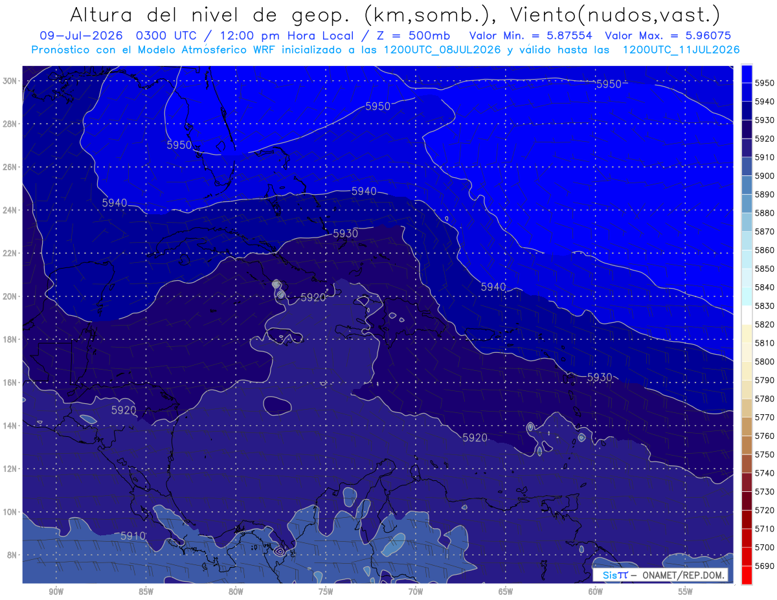The image size is (777, 600).
Task: Pick the bright red swatch below the 5690 colorbar label
Action: (x=747, y=575)
